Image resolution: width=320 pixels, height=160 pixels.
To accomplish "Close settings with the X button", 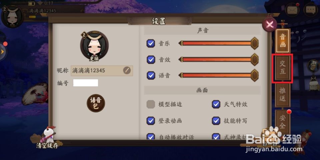I will [x=269, y=25].
